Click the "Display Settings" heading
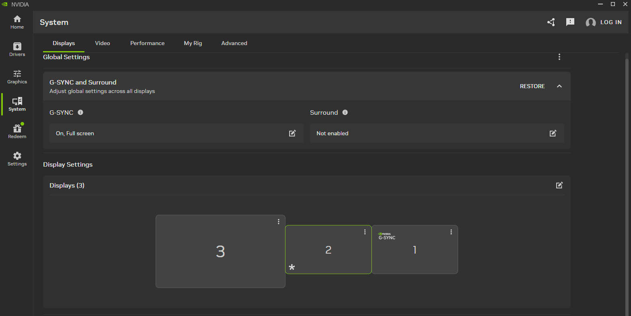This screenshot has width=631, height=316. (68, 165)
